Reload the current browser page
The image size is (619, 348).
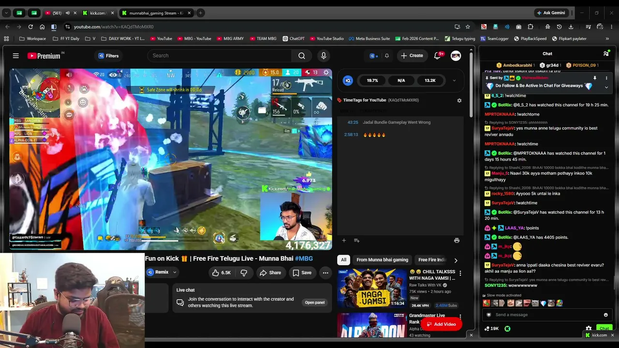click(30, 27)
